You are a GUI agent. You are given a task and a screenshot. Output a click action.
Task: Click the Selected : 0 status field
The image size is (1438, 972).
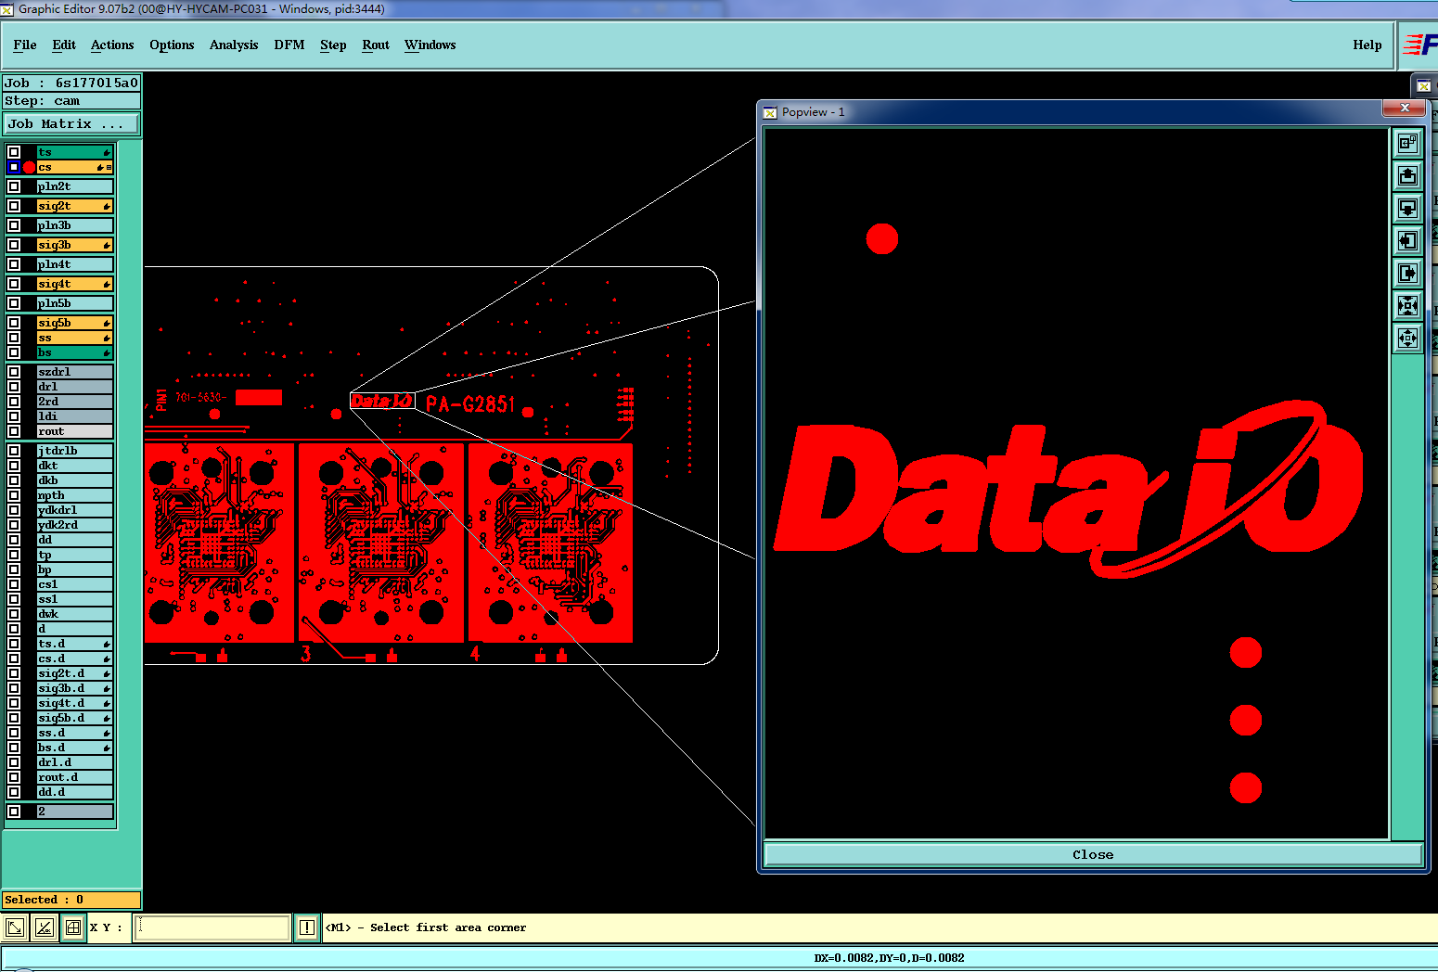tap(71, 900)
